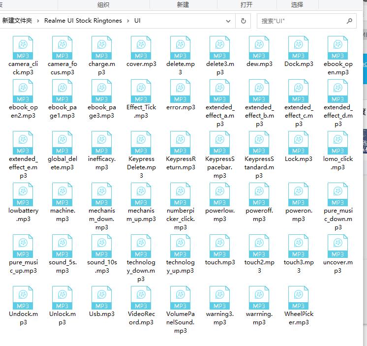Select cover.mp3 file icon

pyautogui.click(x=141, y=48)
